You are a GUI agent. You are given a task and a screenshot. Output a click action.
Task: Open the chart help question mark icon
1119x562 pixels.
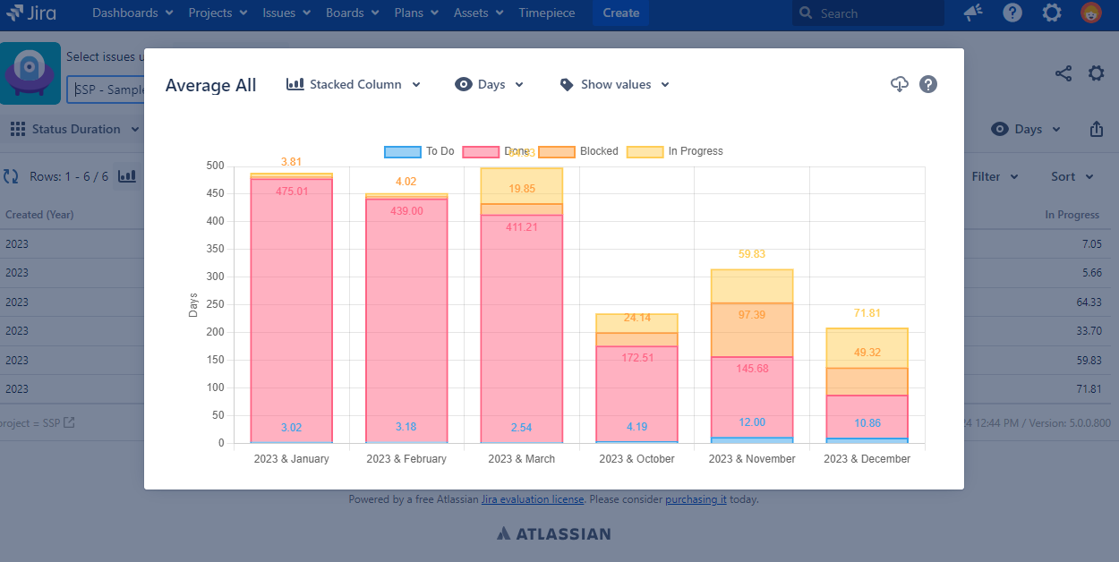928,84
